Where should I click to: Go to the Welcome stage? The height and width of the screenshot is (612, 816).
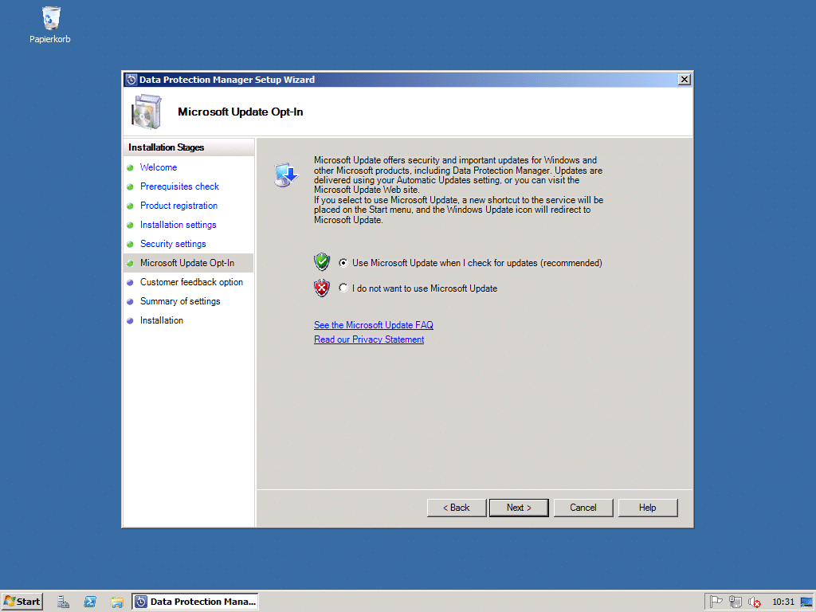coord(159,167)
